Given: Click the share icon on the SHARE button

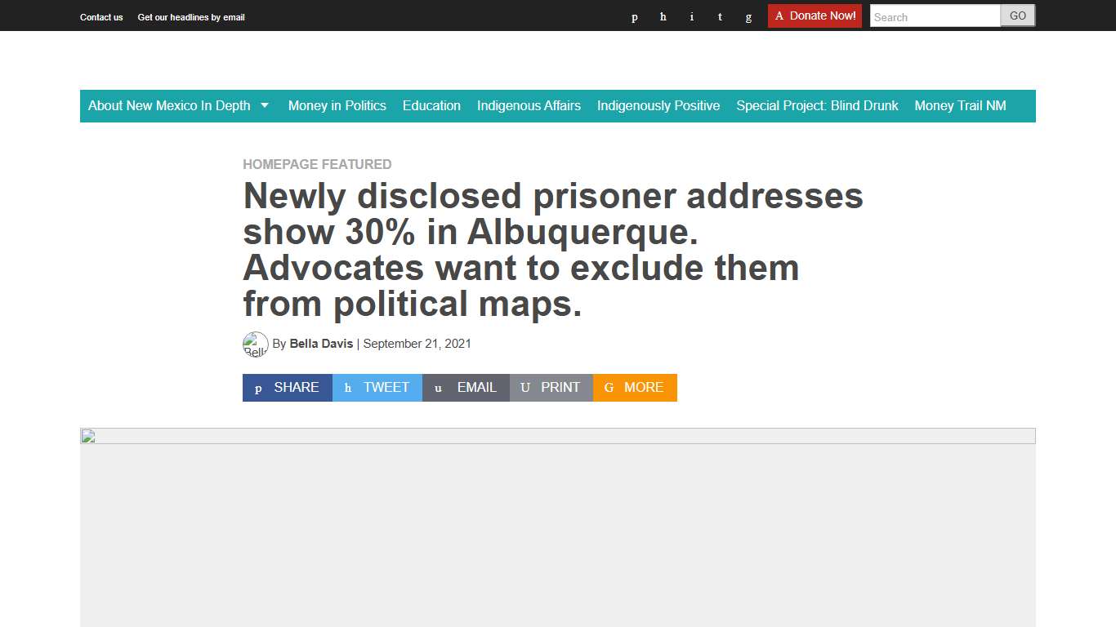Looking at the screenshot, I should 258,388.
